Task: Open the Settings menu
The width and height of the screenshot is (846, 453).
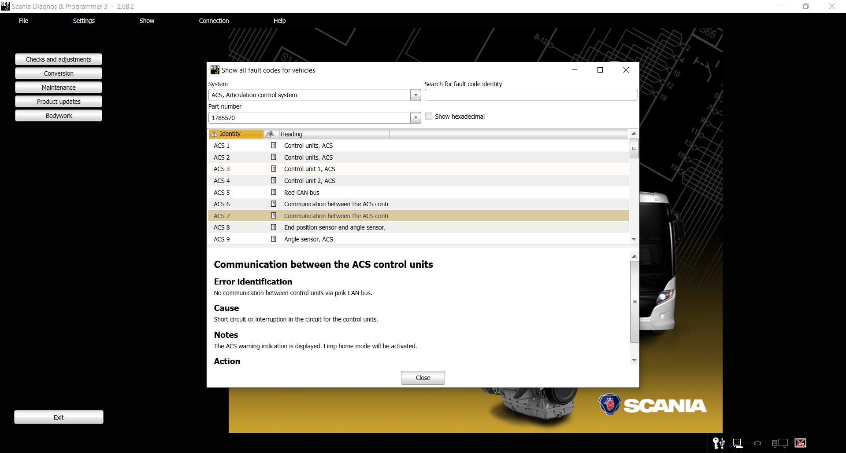Action: 84,21
